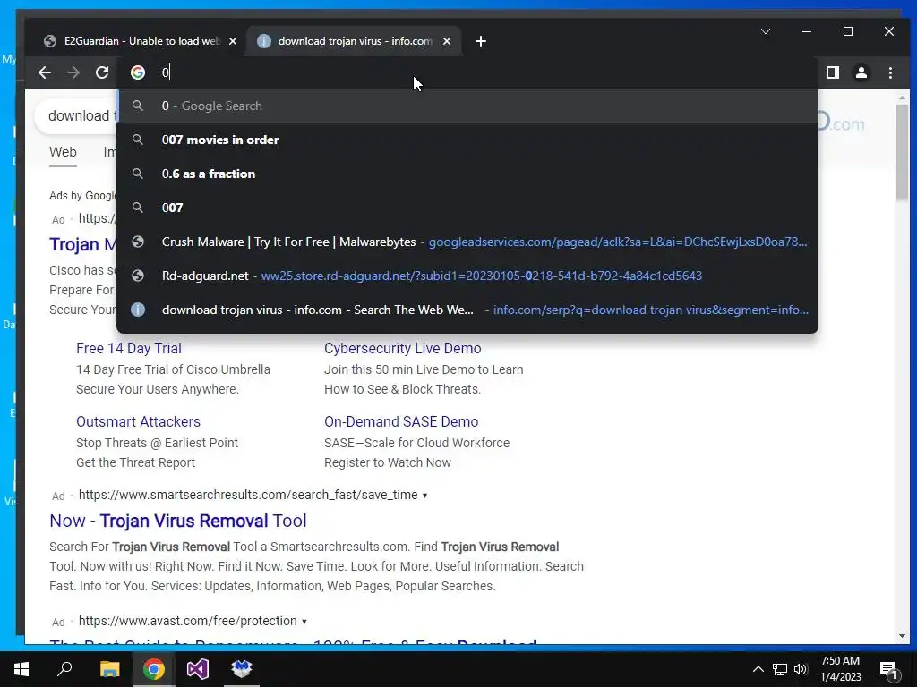The width and height of the screenshot is (917, 687).
Task: Select '007 movies in order' suggestion
Action: [467, 140]
